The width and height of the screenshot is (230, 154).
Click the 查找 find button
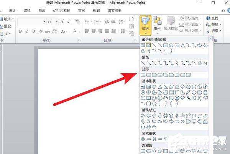212,18
